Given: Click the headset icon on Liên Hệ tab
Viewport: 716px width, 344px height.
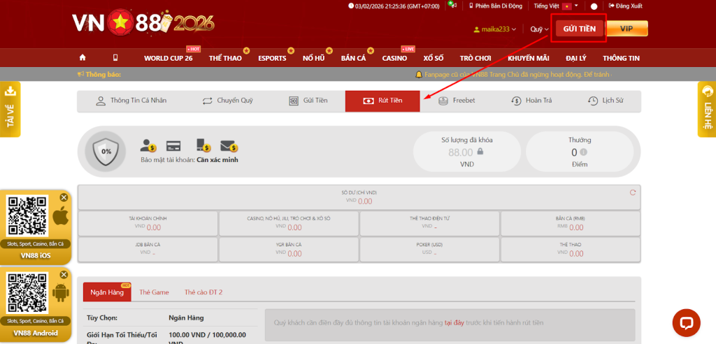Looking at the screenshot, I should tap(708, 91).
